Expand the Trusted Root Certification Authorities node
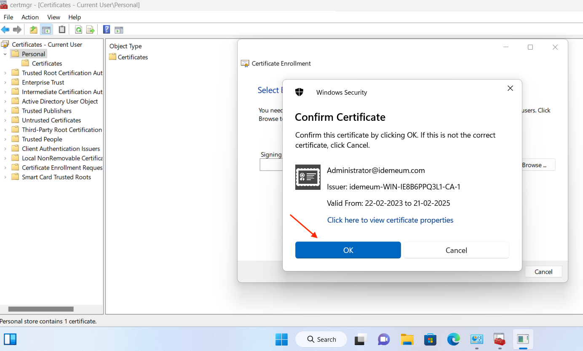This screenshot has width=583, height=351. click(x=5, y=73)
